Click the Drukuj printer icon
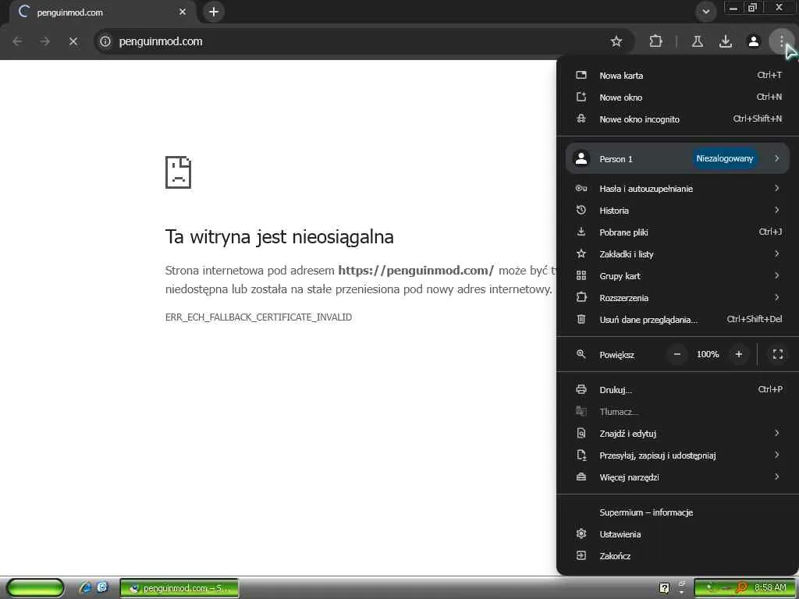799x599 pixels. [581, 390]
